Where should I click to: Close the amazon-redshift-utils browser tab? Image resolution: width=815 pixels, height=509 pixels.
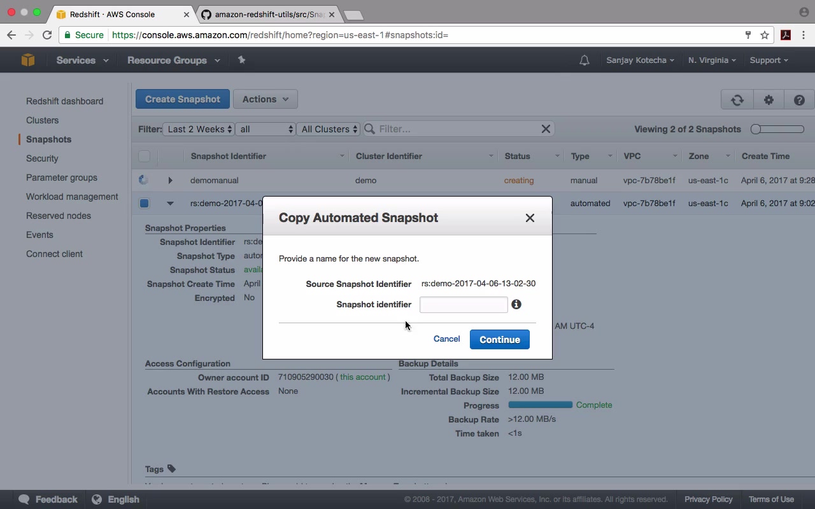point(331,14)
